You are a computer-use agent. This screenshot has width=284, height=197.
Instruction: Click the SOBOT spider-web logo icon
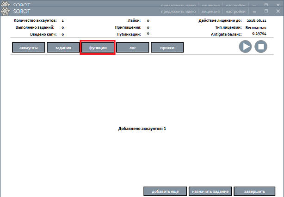7,11
